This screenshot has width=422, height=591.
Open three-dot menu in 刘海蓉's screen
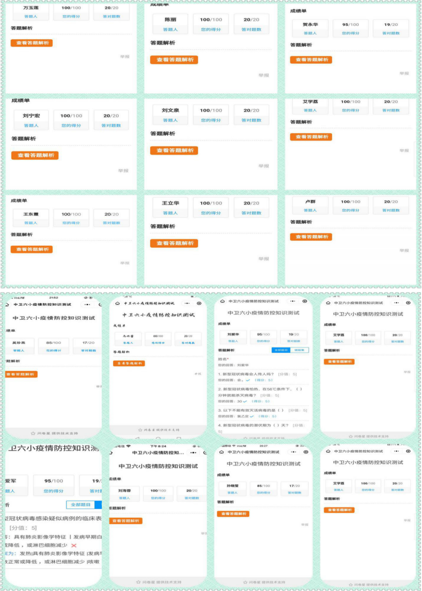(x=193, y=452)
